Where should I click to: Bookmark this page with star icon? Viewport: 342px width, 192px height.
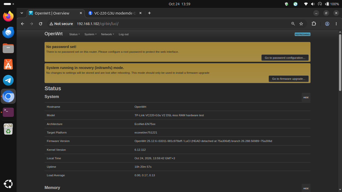click(301, 24)
